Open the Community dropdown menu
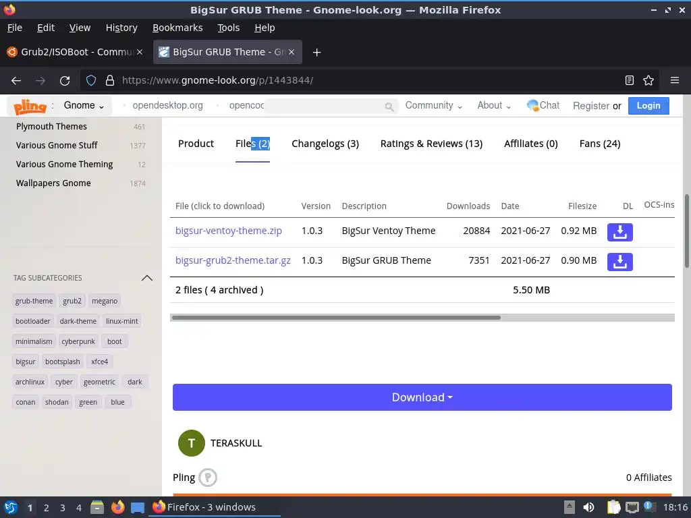 click(x=434, y=106)
